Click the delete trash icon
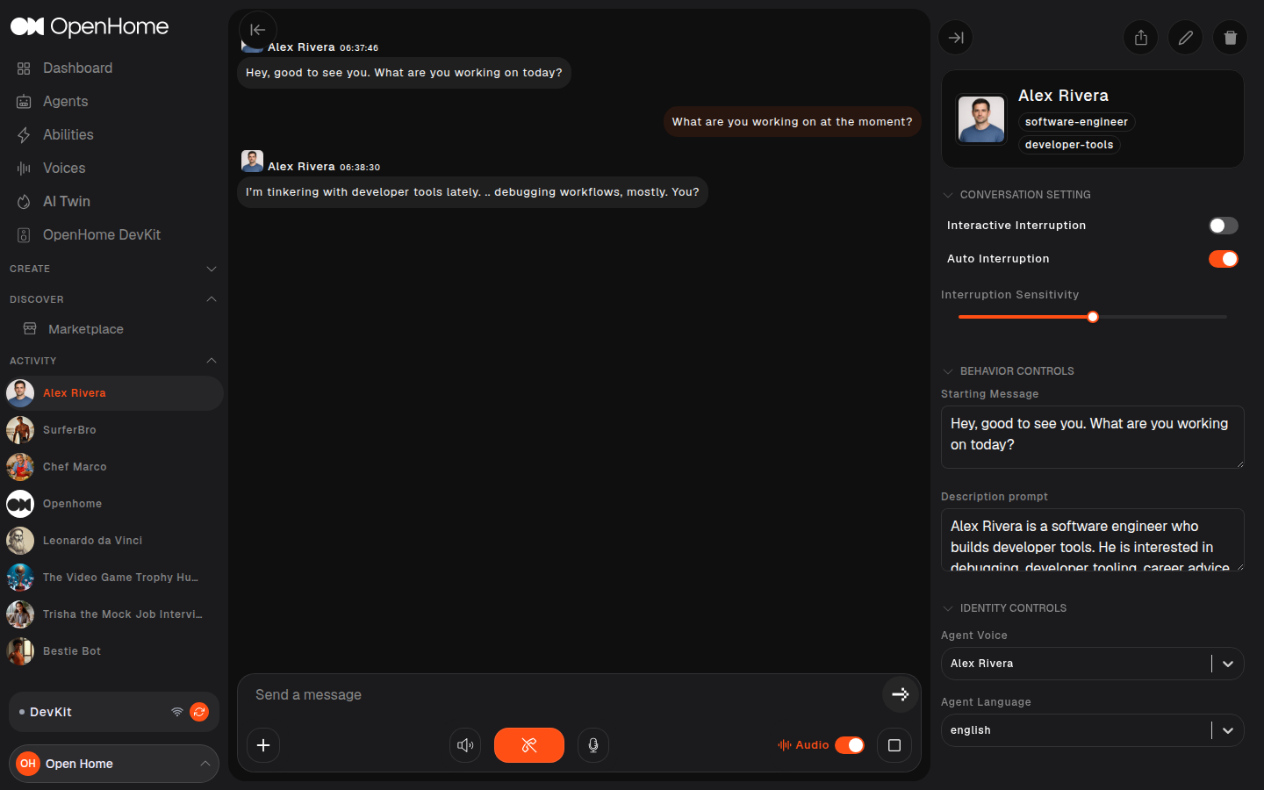The height and width of the screenshot is (790, 1264). tap(1231, 38)
